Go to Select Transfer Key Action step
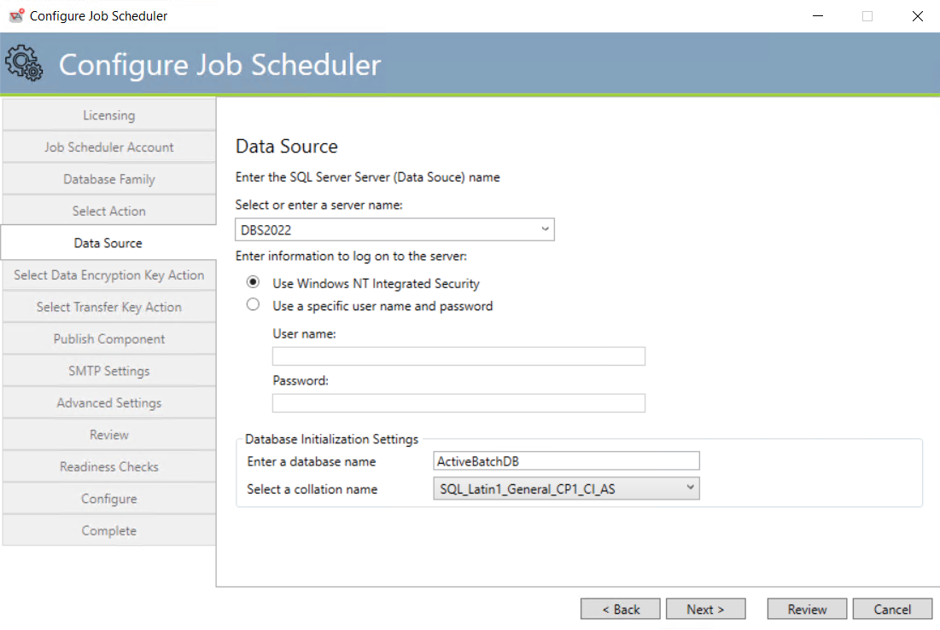940x630 pixels. (109, 307)
